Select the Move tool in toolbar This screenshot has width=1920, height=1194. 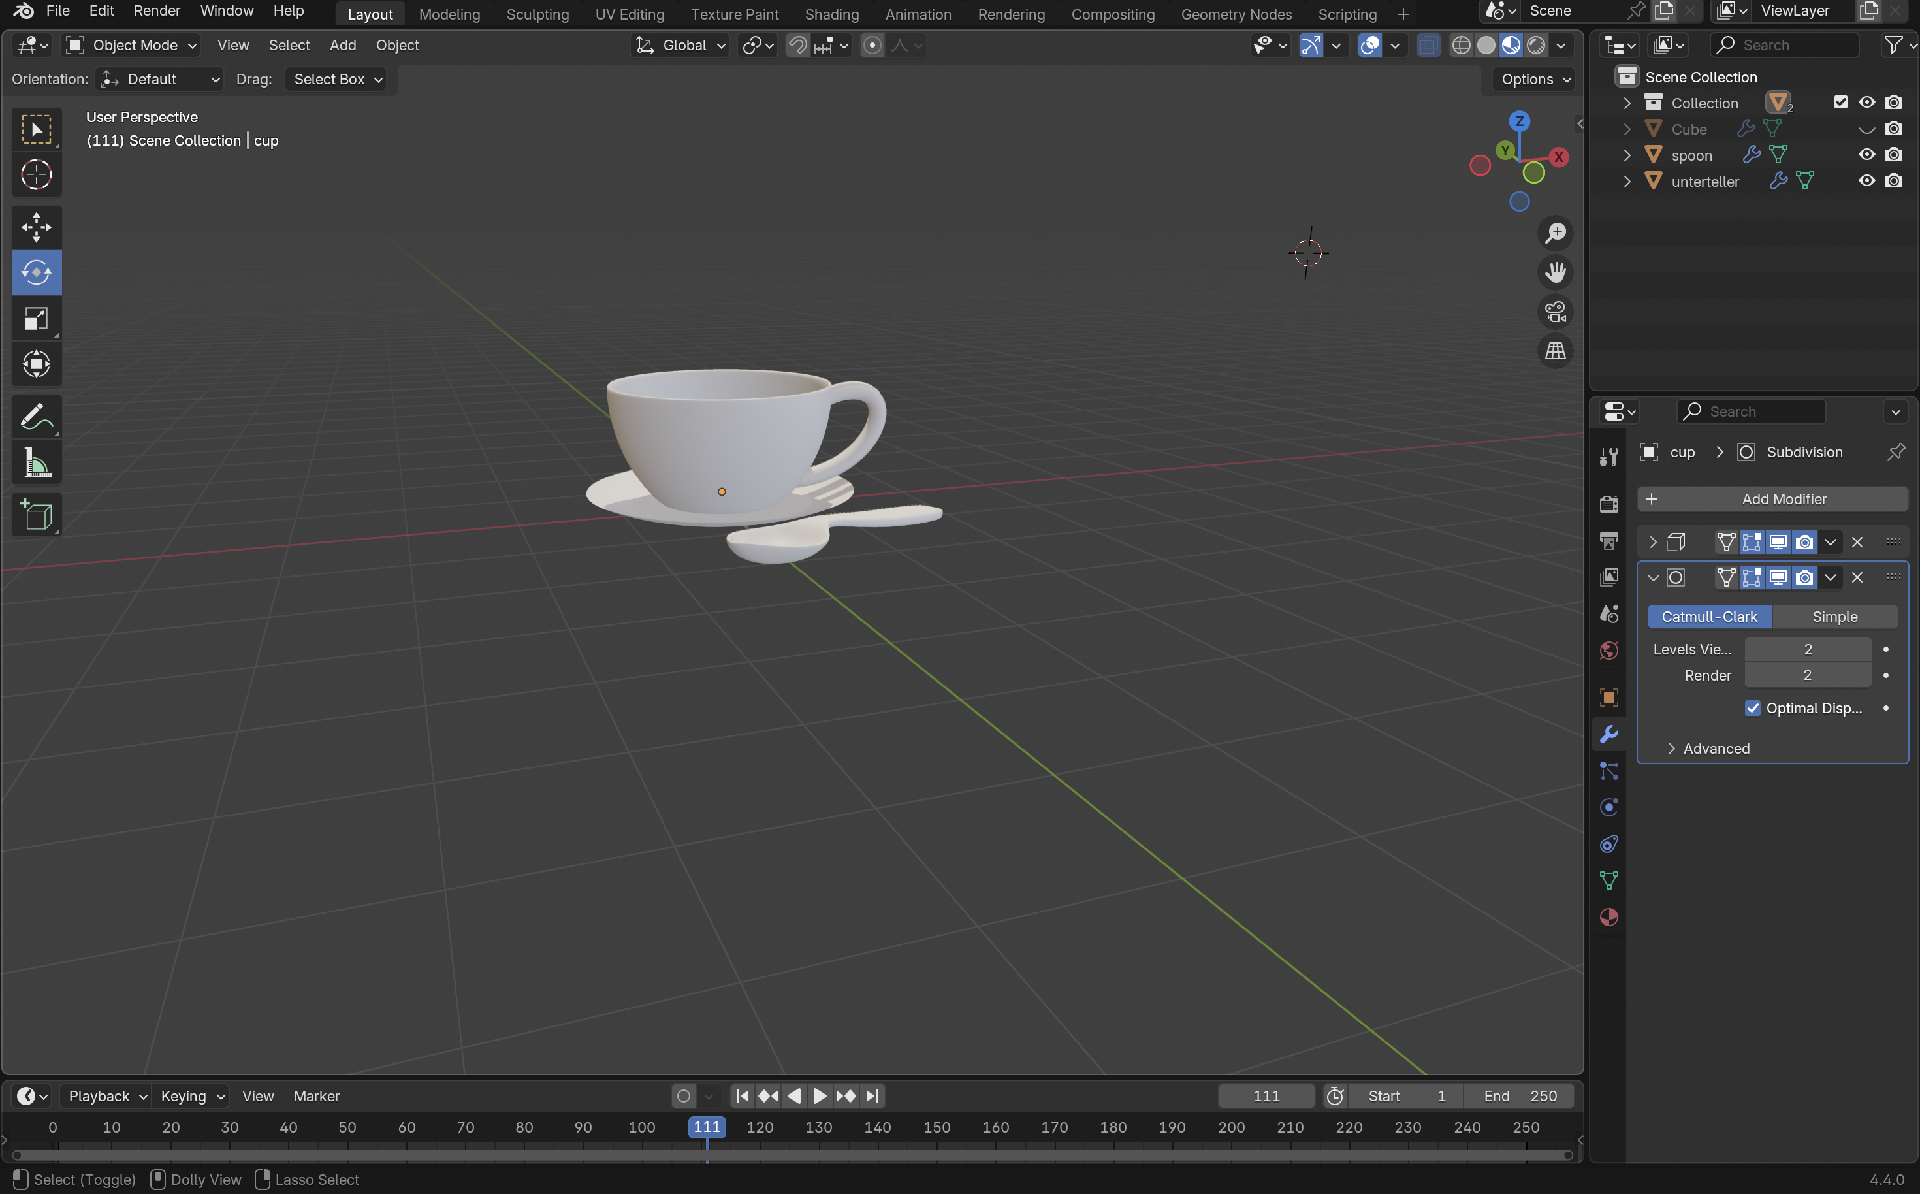tap(37, 227)
